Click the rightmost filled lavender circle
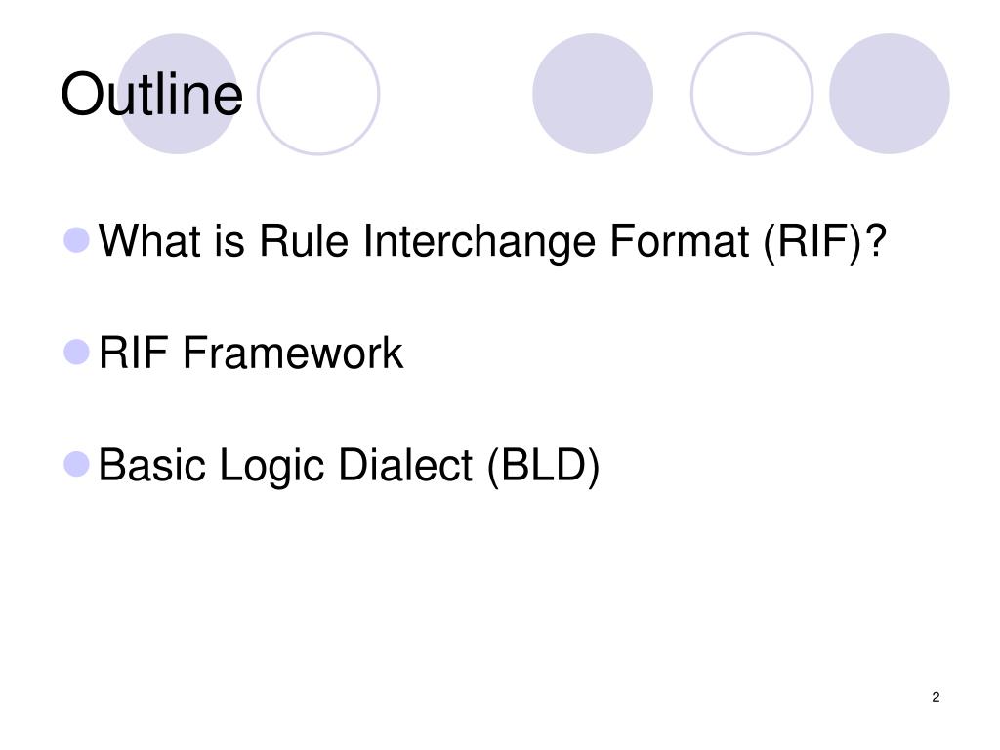The height and width of the screenshot is (750, 1000). click(x=889, y=94)
